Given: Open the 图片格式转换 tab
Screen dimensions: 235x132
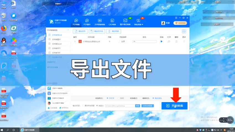Looking at the screenshot, I should coord(125,22).
